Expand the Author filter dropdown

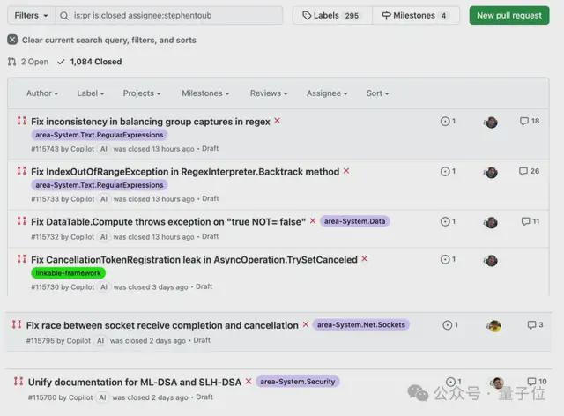click(42, 93)
